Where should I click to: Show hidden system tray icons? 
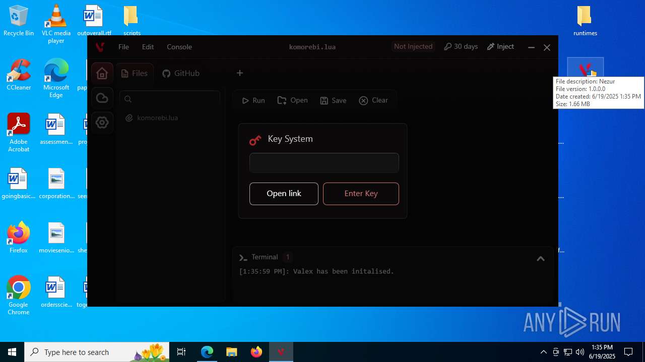click(543, 352)
